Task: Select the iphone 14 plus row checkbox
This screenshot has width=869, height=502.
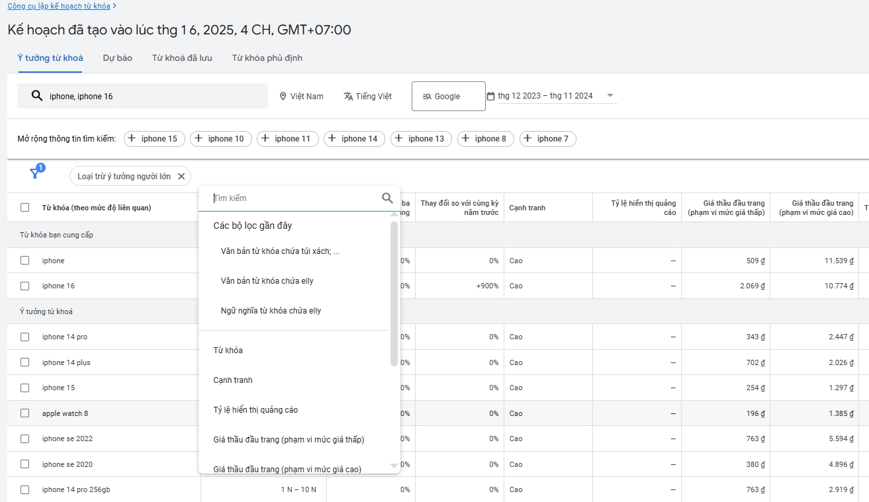Action: [25, 362]
